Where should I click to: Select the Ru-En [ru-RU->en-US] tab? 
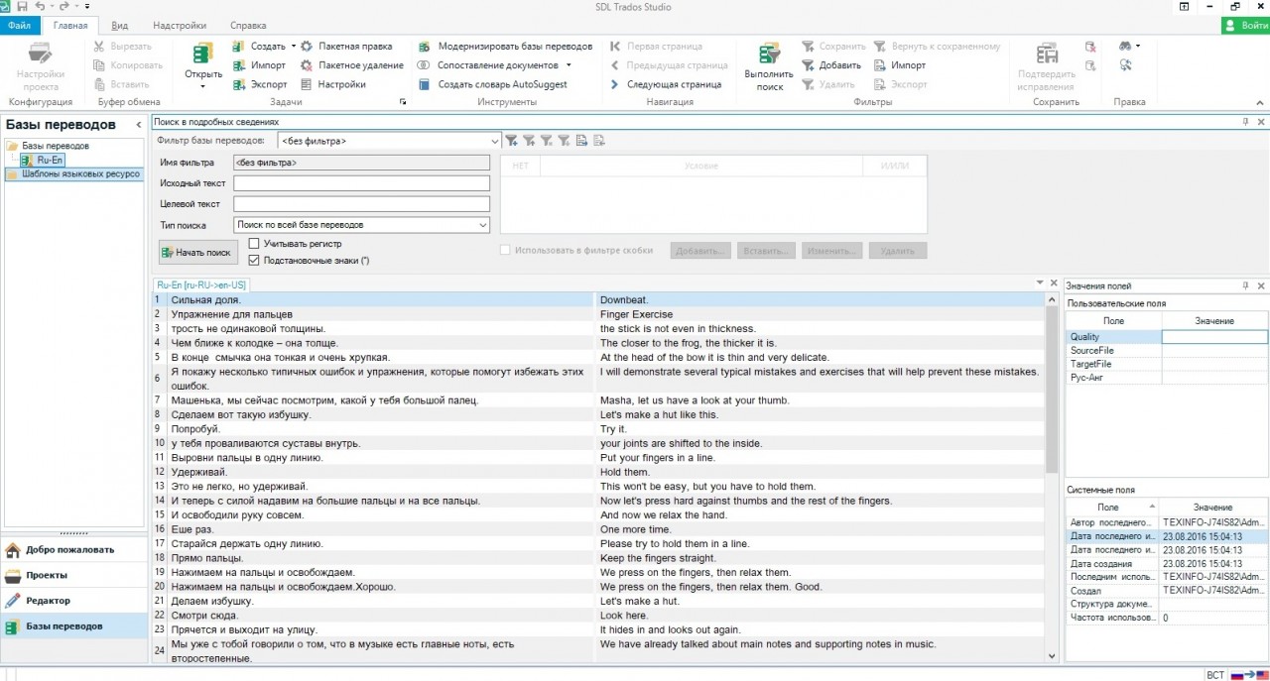coord(201,284)
